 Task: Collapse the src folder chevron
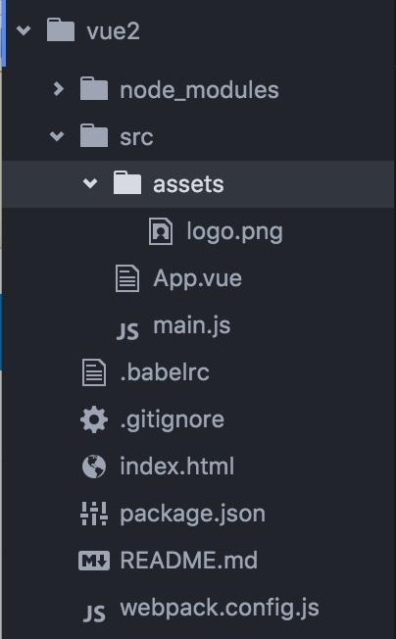pos(57,135)
